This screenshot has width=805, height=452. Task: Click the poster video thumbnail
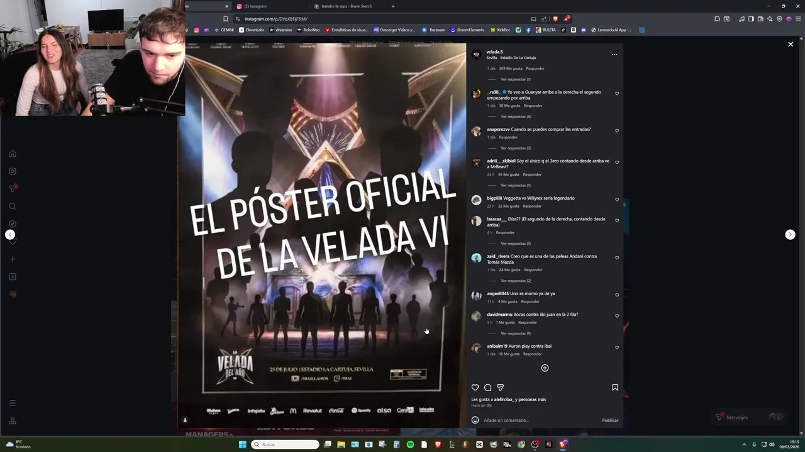[x=322, y=236]
